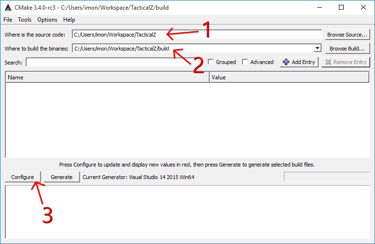This screenshot has width=375, height=244.
Task: Click the Configure button
Action: pos(23,177)
